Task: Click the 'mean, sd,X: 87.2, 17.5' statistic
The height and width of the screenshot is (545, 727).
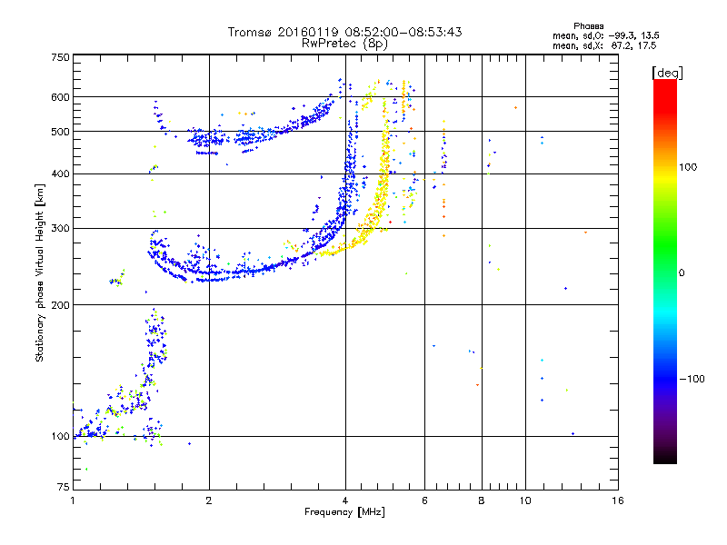Action: coord(604,45)
